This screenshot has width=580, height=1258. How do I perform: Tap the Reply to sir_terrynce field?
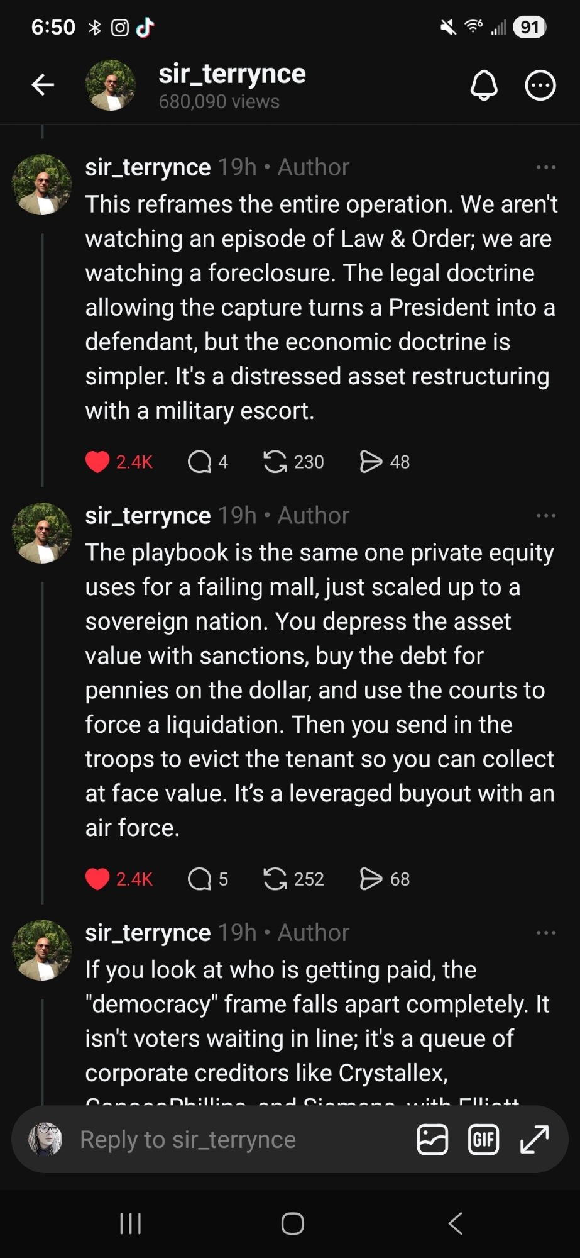(x=189, y=1140)
